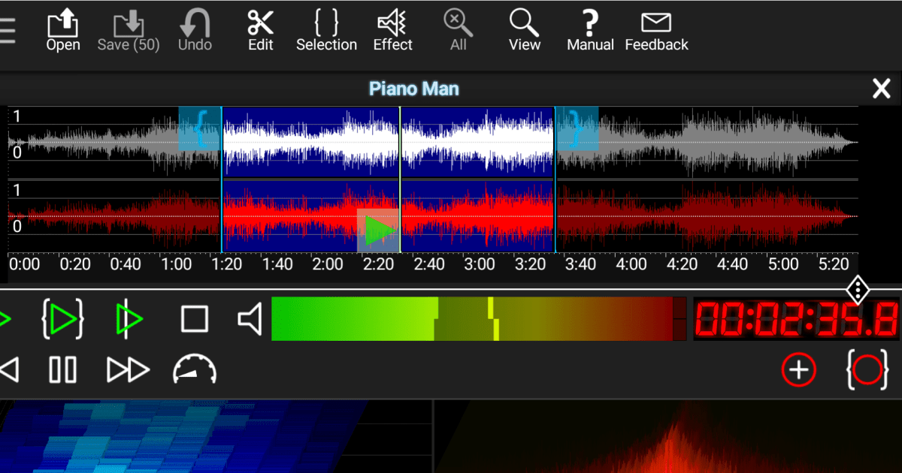Viewport: 902px width, 473px height.
Task: Expand the panel divider handle
Action: click(x=858, y=289)
